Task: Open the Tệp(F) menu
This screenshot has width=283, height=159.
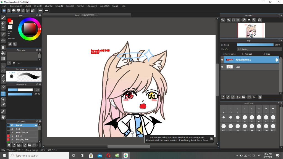Action: point(4,6)
